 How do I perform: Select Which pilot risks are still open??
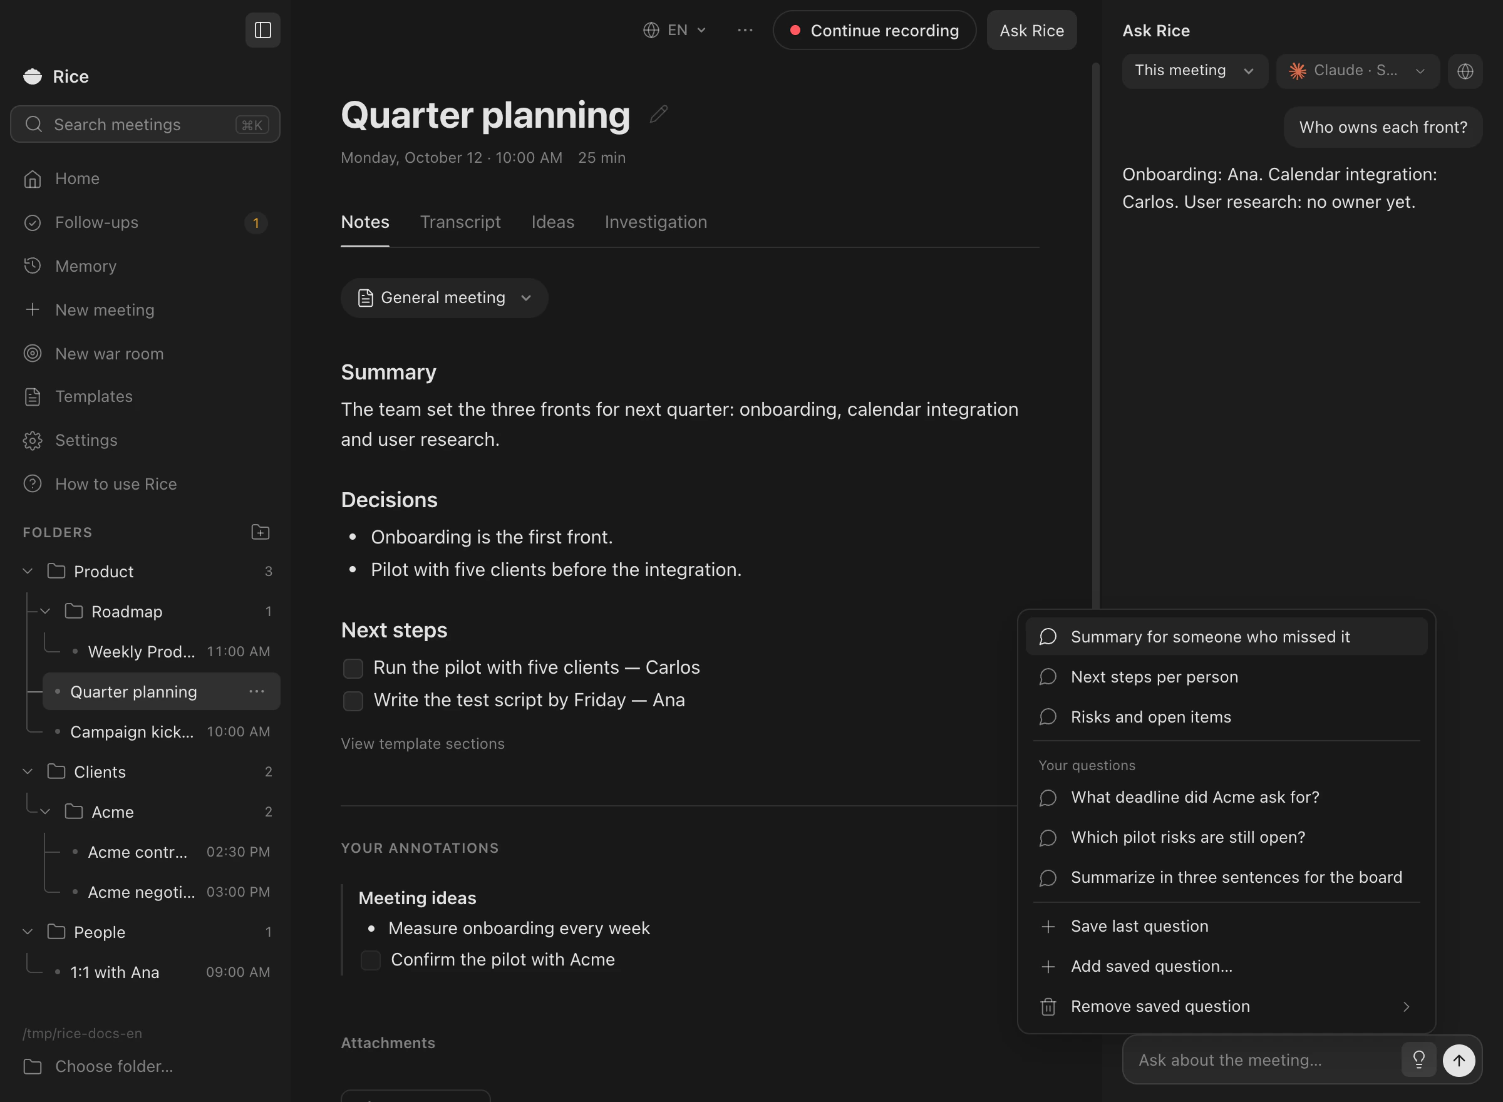[x=1226, y=837]
